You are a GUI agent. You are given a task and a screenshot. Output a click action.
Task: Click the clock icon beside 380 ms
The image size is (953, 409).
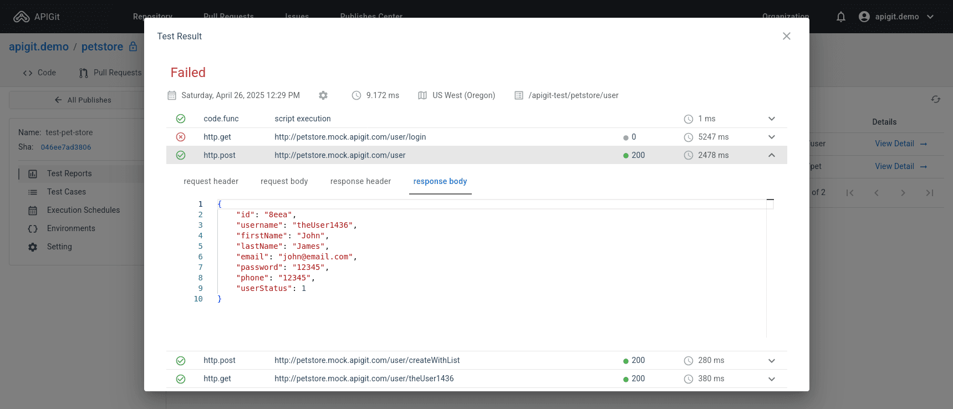click(689, 379)
